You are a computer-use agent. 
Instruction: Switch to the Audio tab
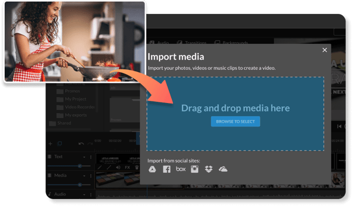coord(159,43)
